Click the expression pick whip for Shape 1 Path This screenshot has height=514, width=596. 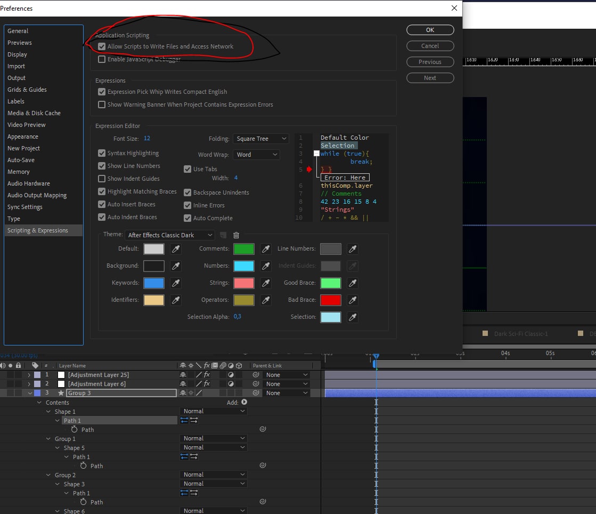(263, 429)
